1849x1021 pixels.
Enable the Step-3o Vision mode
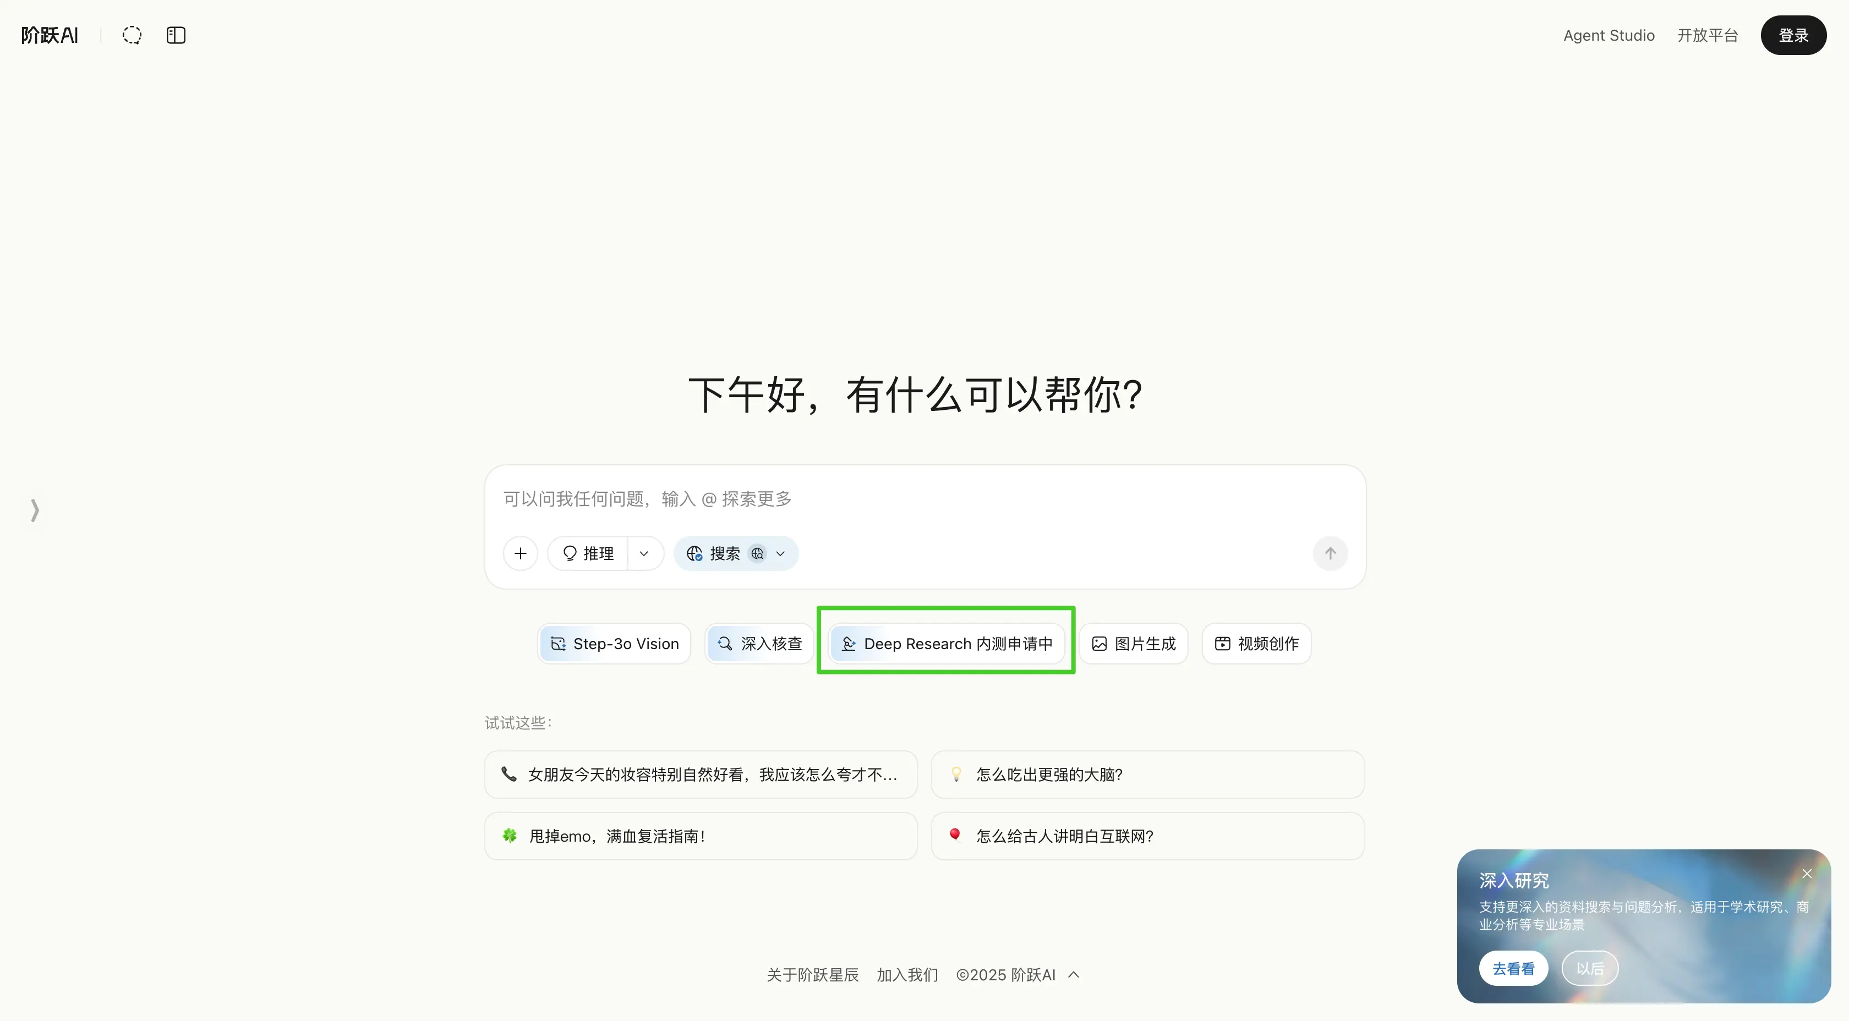point(614,644)
